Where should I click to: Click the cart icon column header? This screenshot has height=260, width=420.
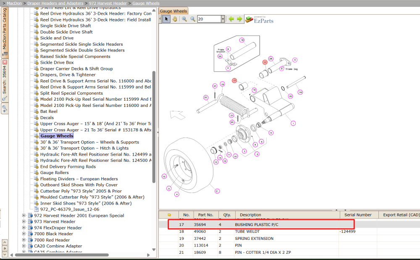pyautogui.click(x=169, y=215)
